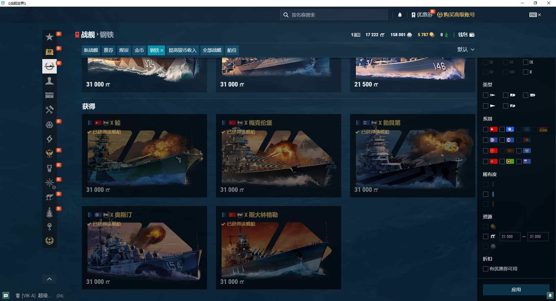Open the commanders silhouette section in sidebar
Viewport: 556px width, 301px height.
pyautogui.click(x=50, y=81)
